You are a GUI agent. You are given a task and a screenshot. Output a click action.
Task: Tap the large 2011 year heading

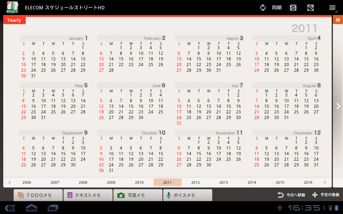(x=304, y=28)
